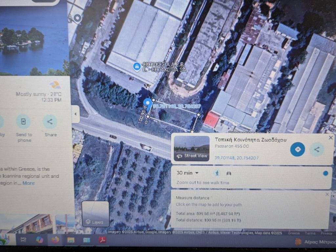Open the Layers map type selector
Image resolution: width=336 pixels, height=252 pixels.
(95, 214)
